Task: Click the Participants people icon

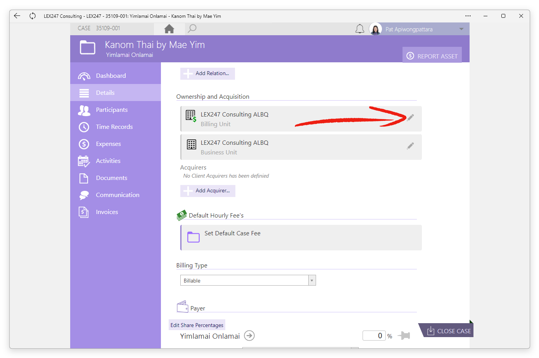Action: pyautogui.click(x=84, y=110)
